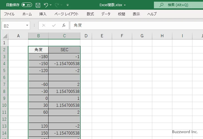203x139 pixels.
Task: Click cell B3 containing -180
Action: 38,57
